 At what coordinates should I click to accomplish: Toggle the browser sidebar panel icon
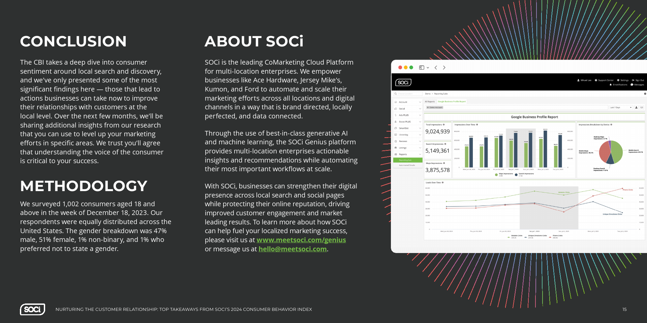[422, 68]
